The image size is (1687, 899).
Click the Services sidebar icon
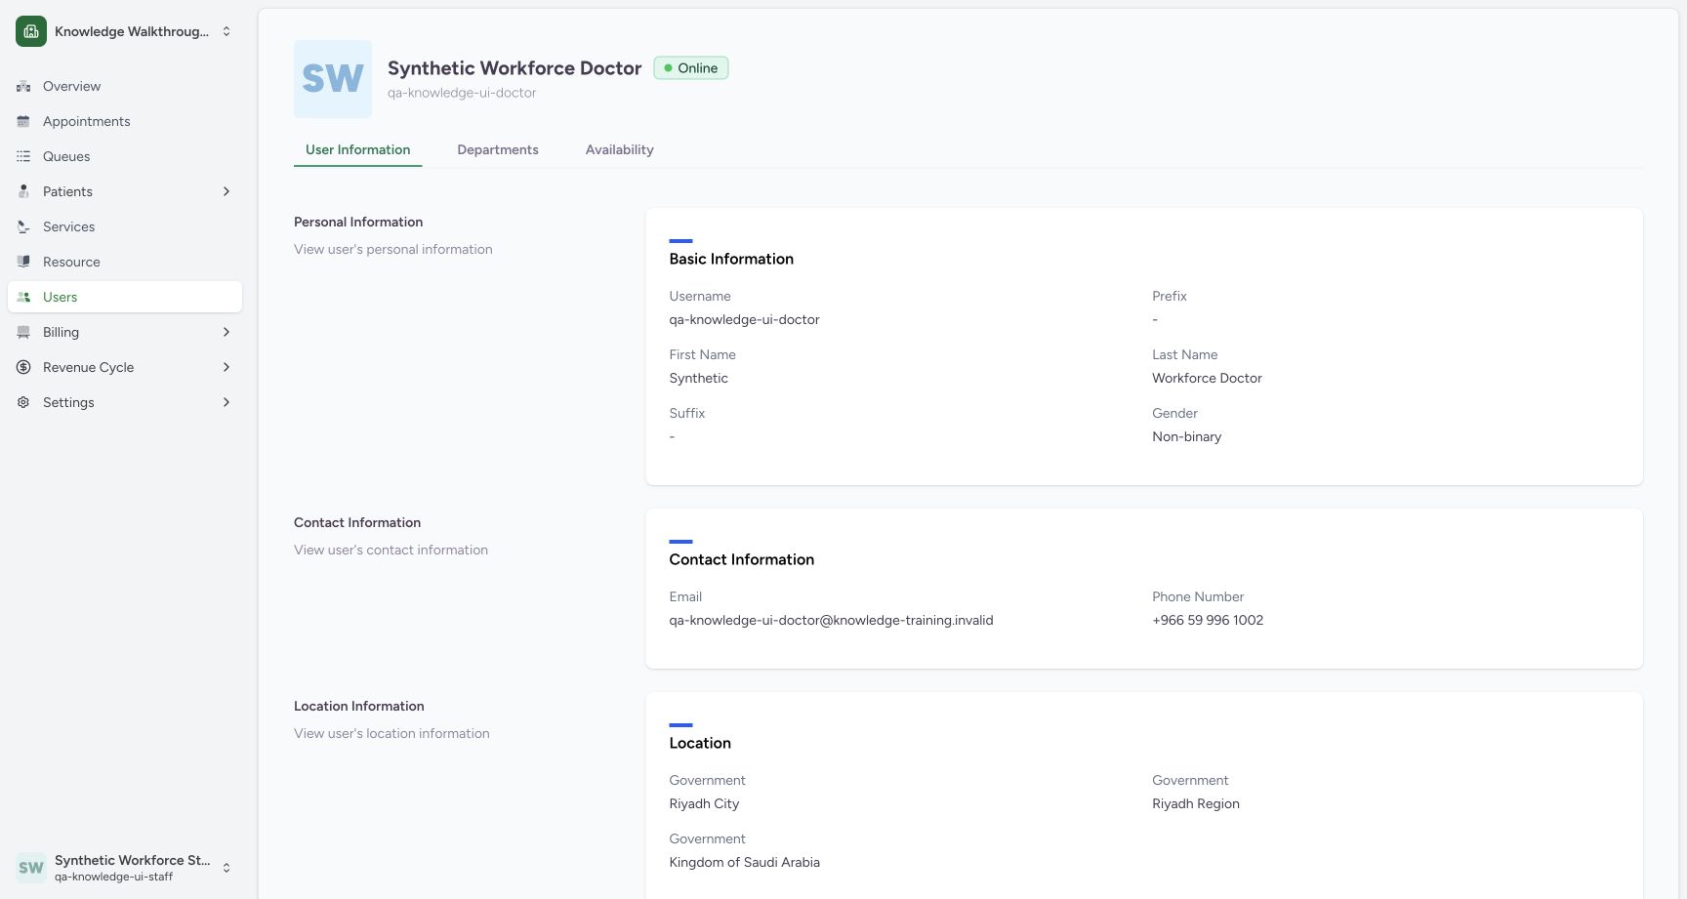coord(23,226)
